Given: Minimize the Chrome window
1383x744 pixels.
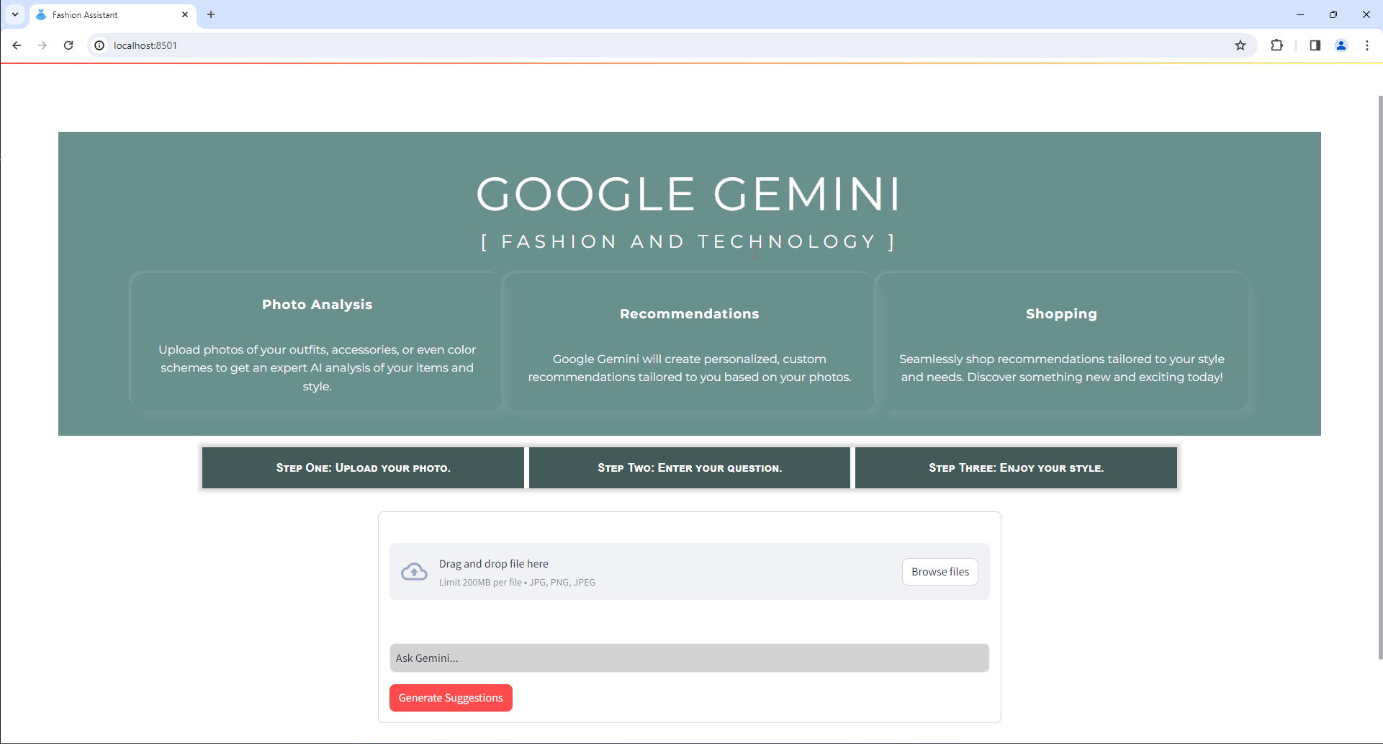Looking at the screenshot, I should pyautogui.click(x=1300, y=14).
